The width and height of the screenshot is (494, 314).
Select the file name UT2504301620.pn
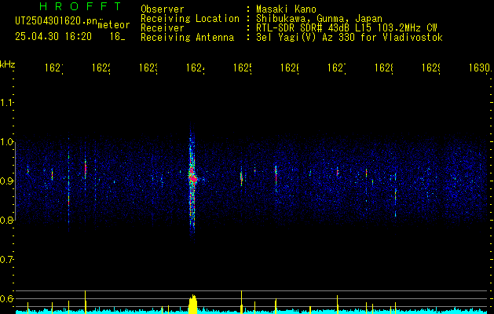(x=57, y=21)
